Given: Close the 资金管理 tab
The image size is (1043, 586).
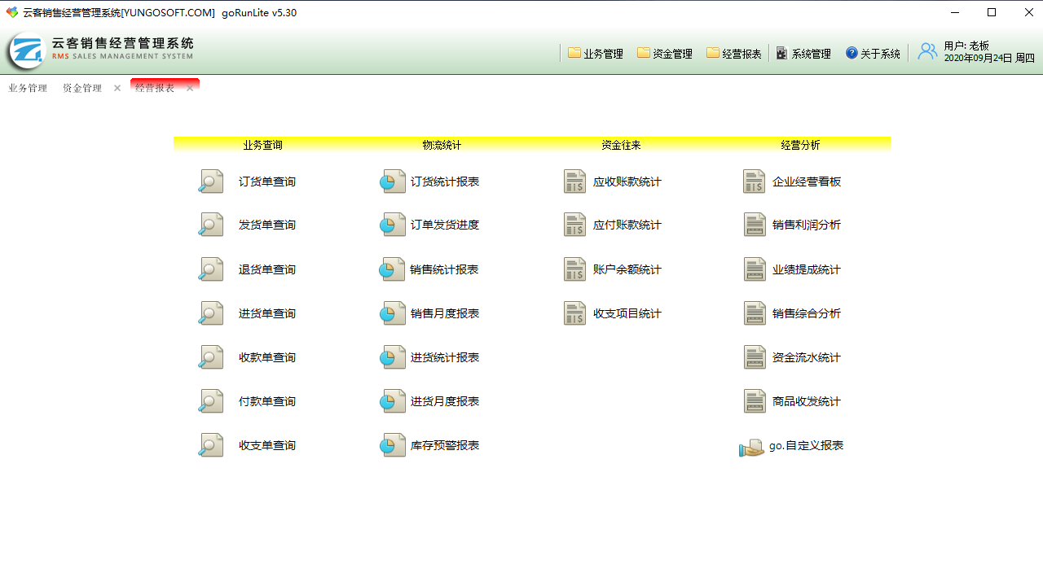Looking at the screenshot, I should click(117, 88).
